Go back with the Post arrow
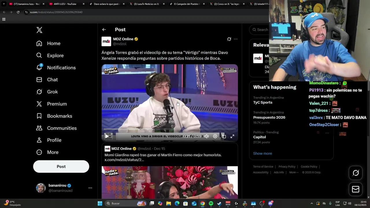 click(x=104, y=29)
